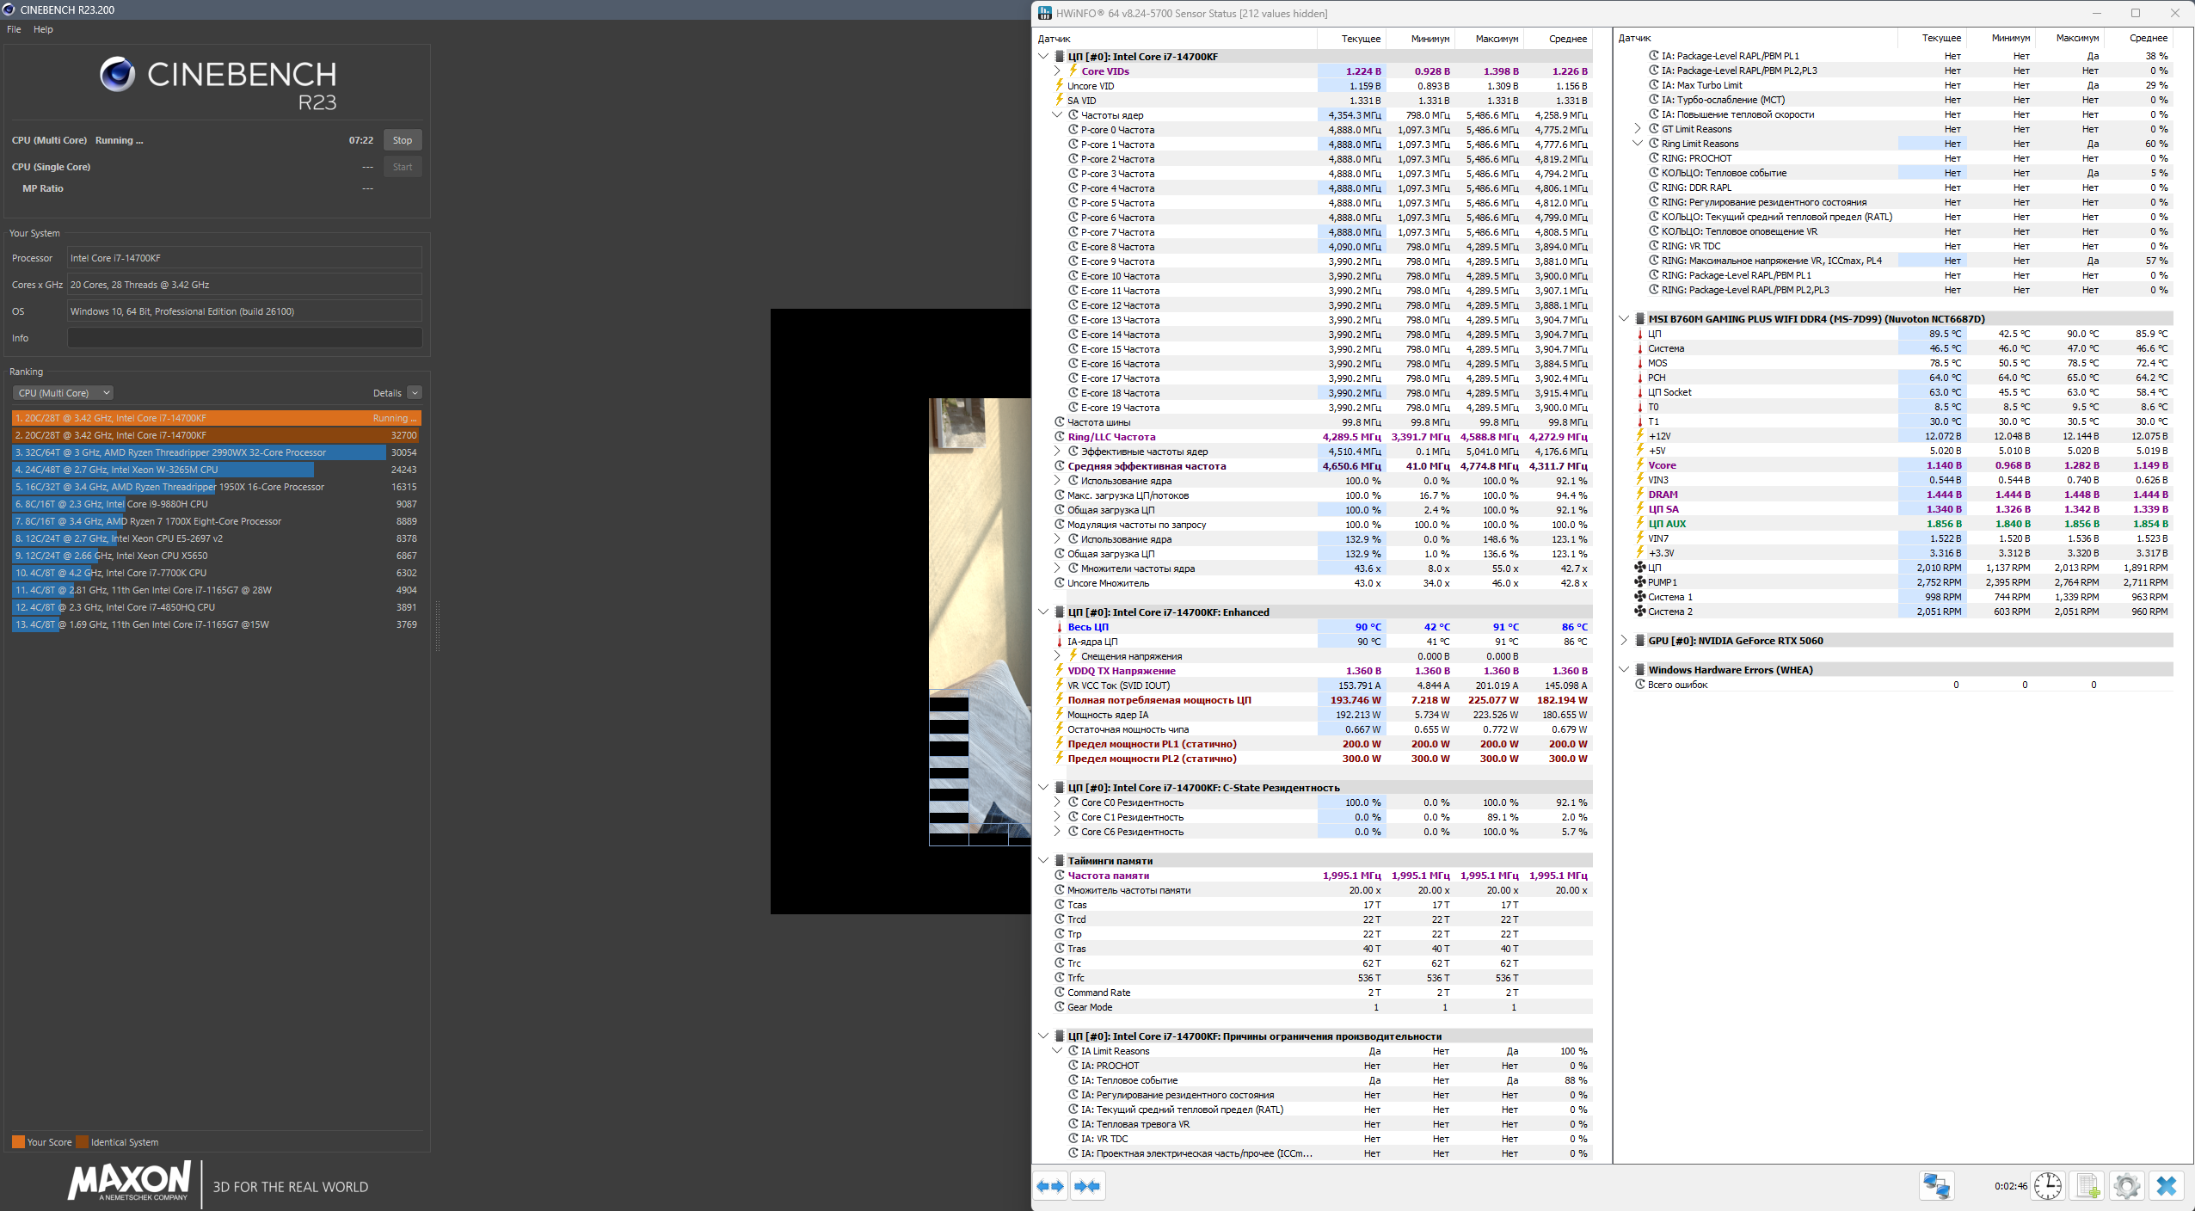The width and height of the screenshot is (2195, 1211).
Task: Collapse the Тайминги памяти section
Action: click(x=1043, y=861)
